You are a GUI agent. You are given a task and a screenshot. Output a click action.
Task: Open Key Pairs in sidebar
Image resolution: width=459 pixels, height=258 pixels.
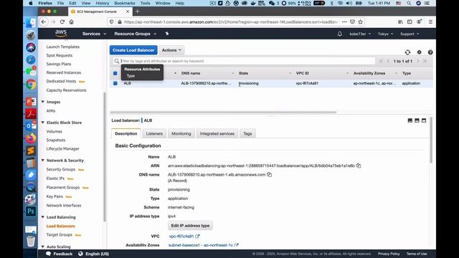click(55, 196)
